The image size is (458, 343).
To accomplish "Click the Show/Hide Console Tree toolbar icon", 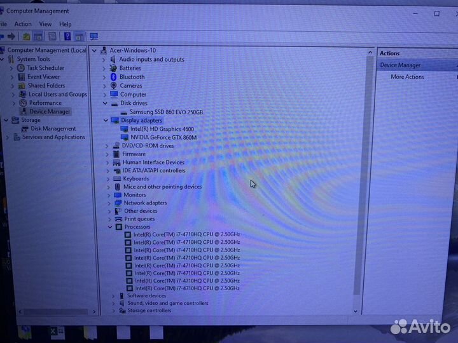I will tap(38, 36).
